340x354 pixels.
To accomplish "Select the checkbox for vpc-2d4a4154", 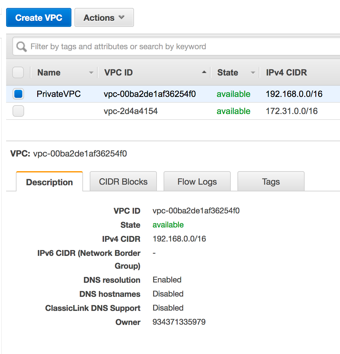I will tap(18, 111).
